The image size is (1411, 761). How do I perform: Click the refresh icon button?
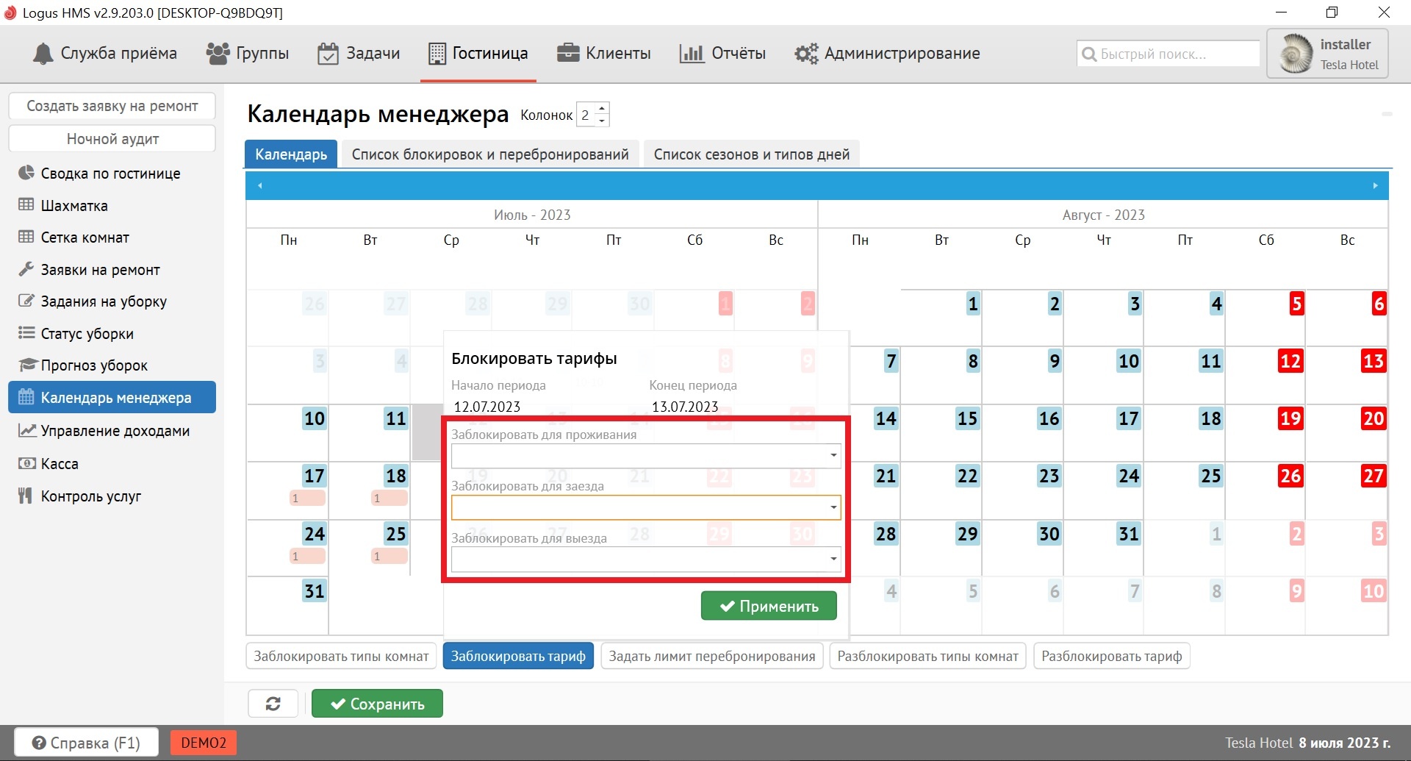(x=273, y=704)
